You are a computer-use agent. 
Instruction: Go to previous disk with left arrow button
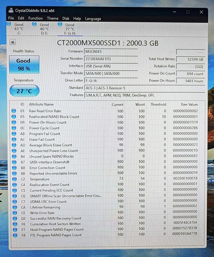point(13,42)
